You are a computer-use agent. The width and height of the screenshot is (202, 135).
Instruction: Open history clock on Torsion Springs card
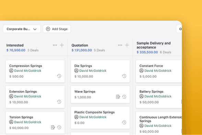59,127
